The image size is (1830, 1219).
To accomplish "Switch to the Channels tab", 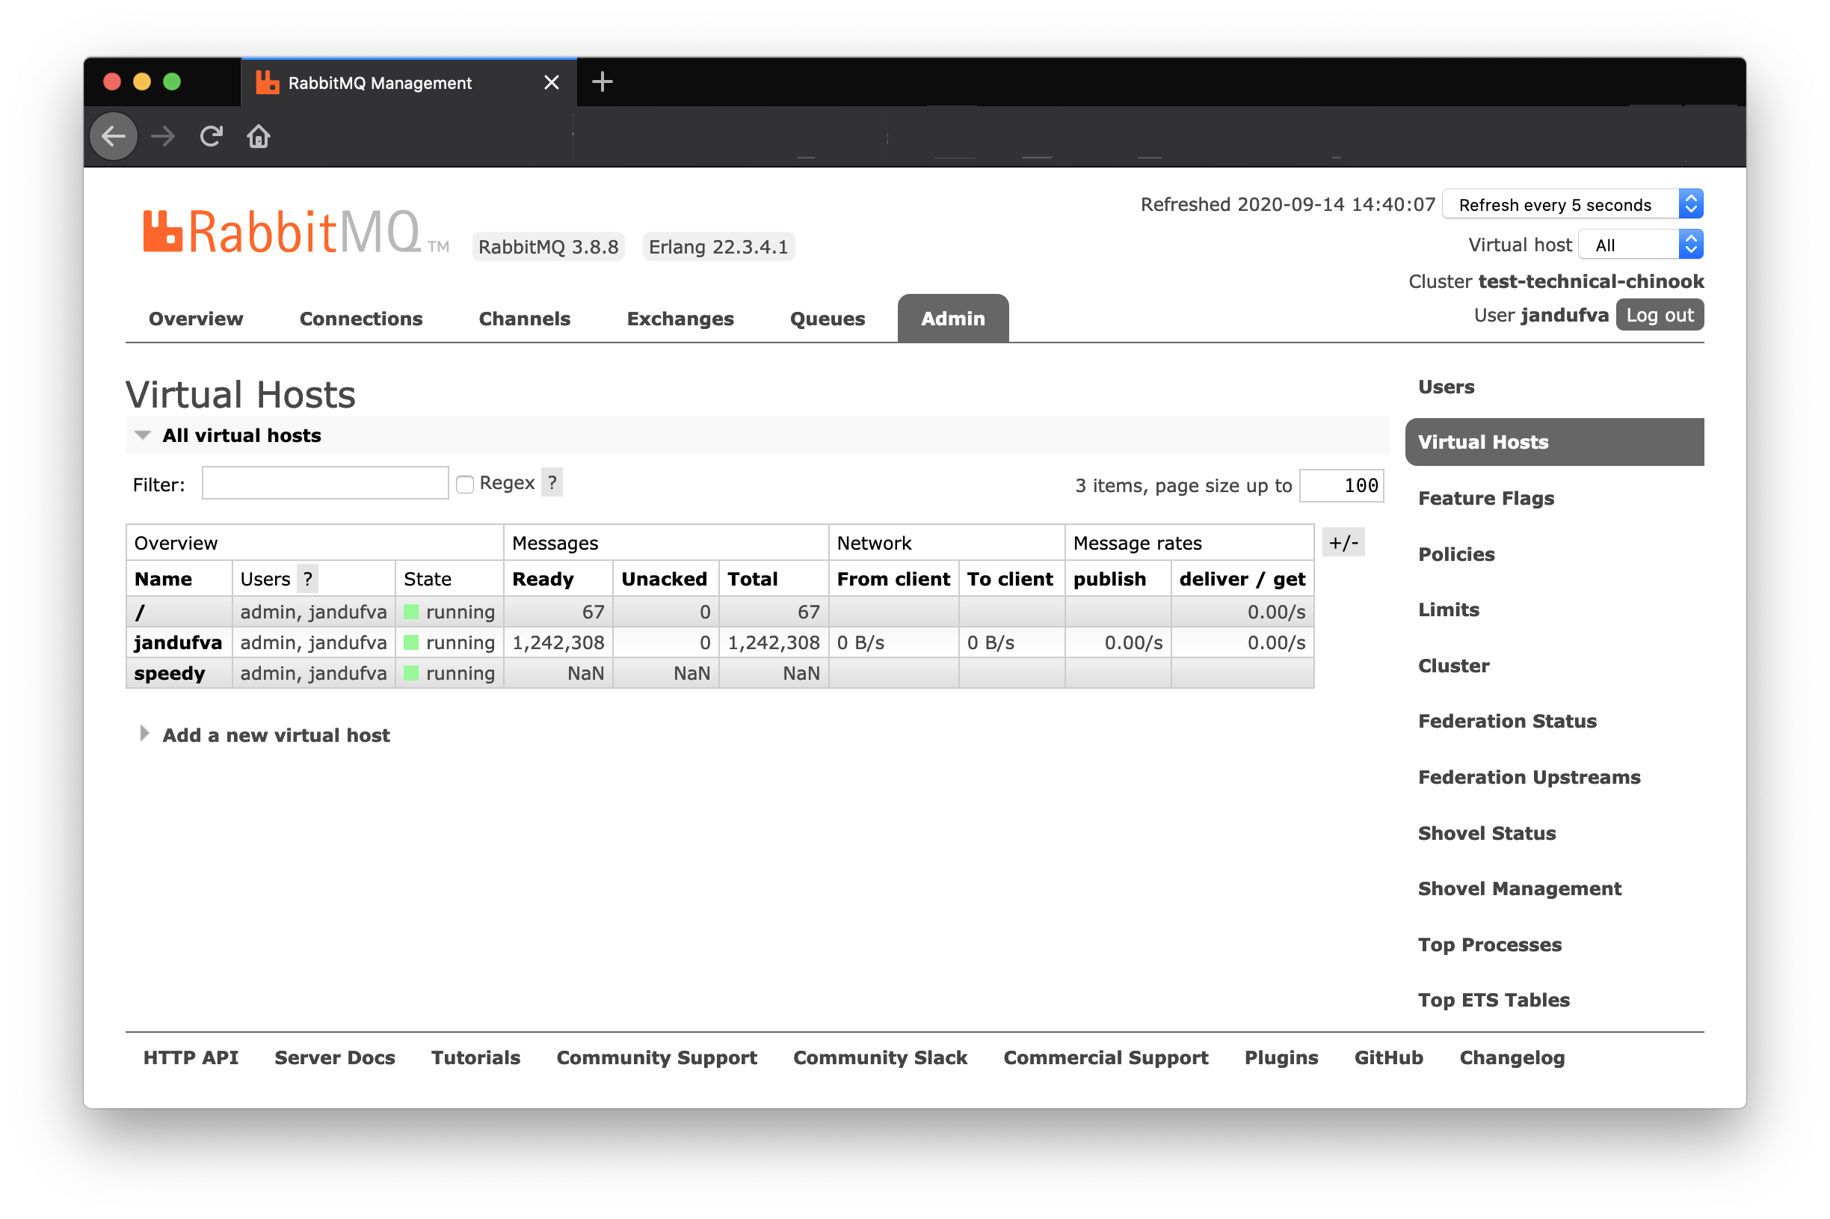I will [x=525, y=319].
